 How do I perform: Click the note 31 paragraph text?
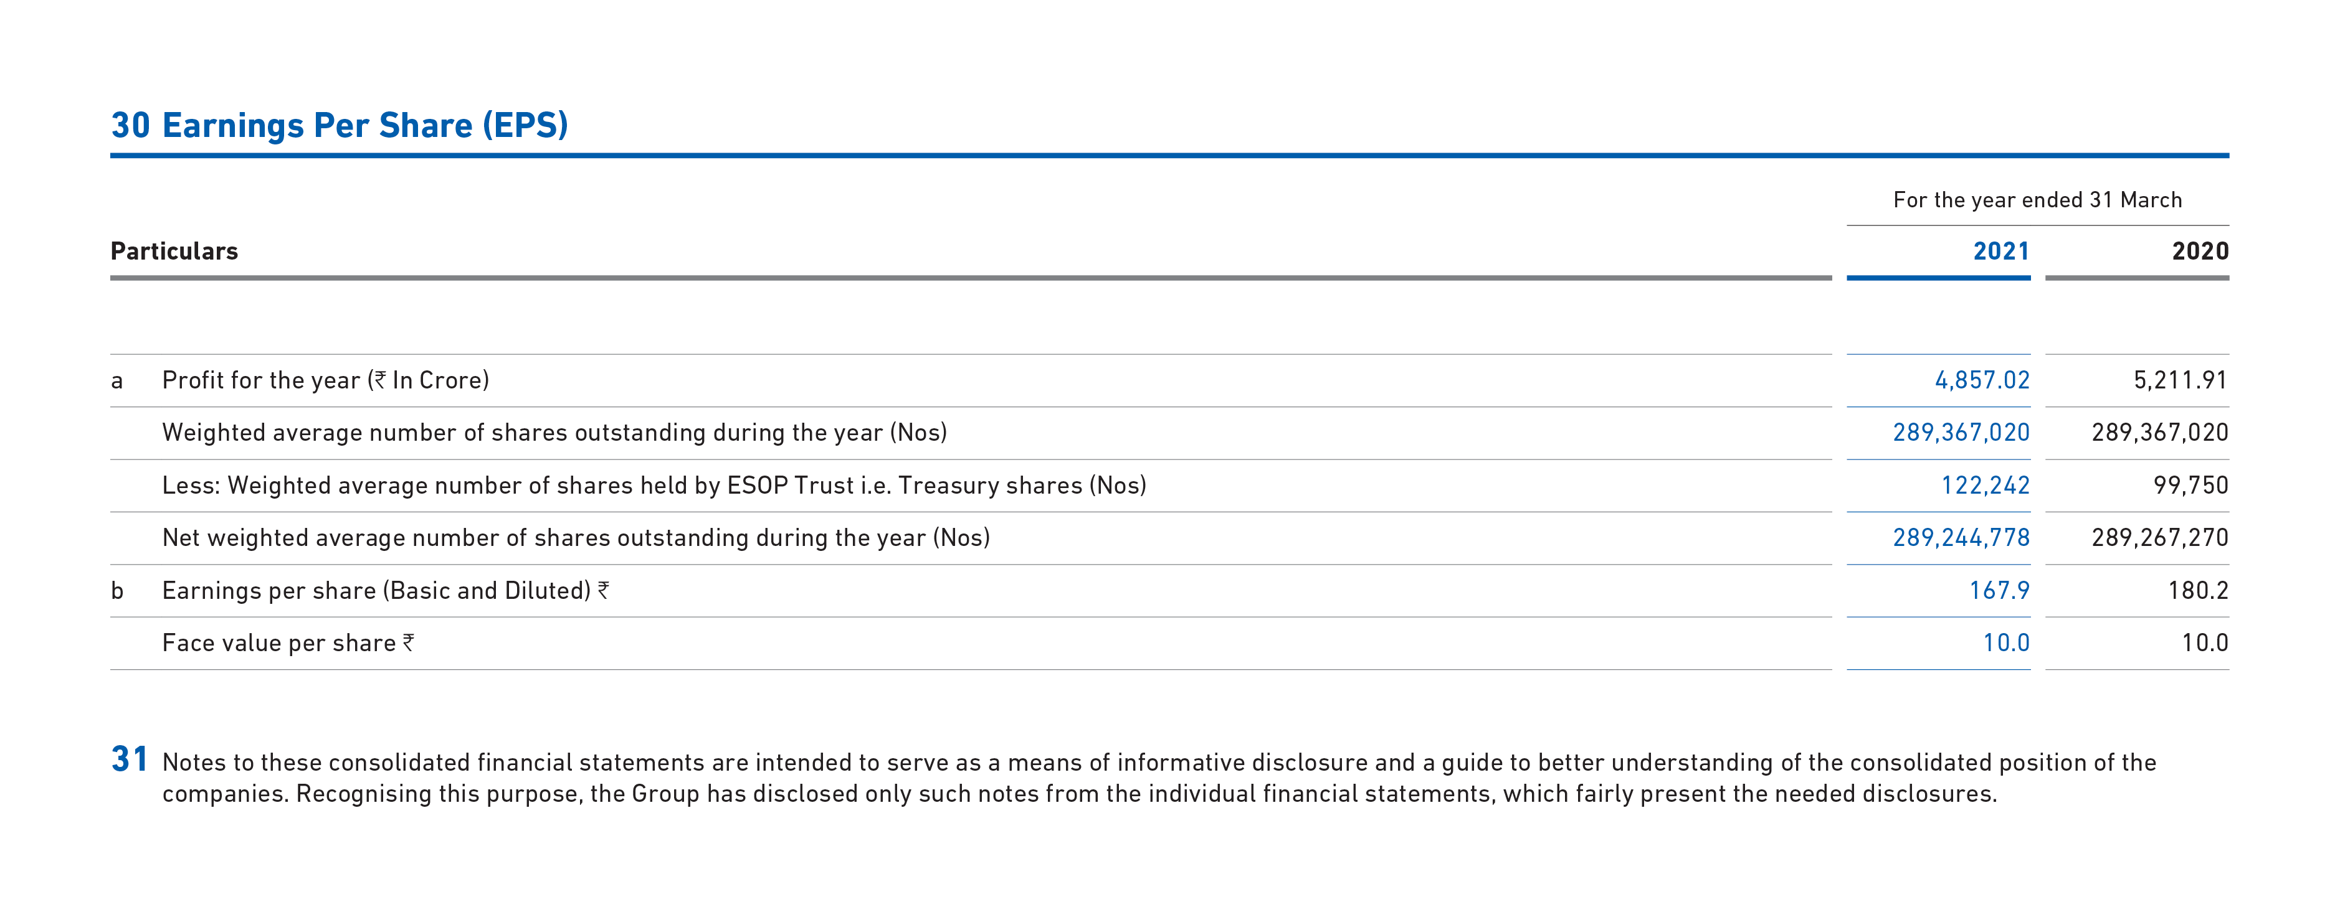tap(1159, 778)
